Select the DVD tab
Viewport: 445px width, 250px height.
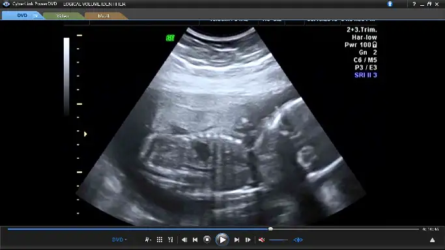point(22,16)
